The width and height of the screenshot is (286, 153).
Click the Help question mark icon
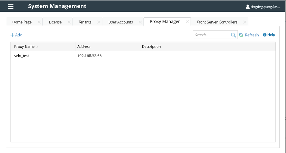tap(265, 35)
